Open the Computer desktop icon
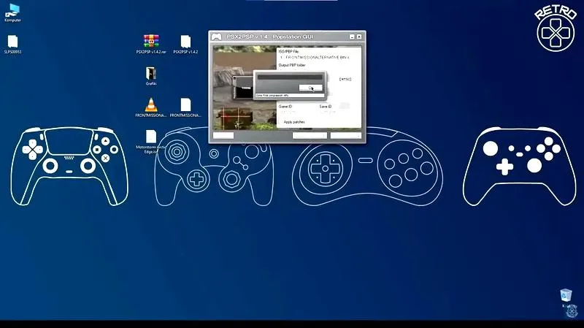 click(x=12, y=12)
